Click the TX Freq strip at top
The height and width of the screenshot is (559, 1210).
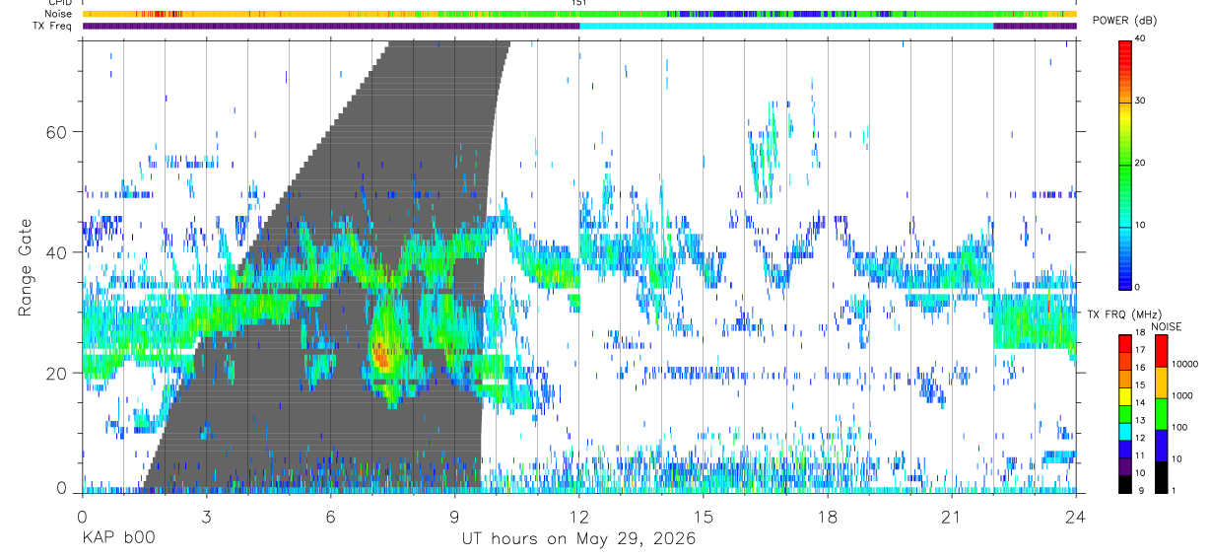[579, 26]
